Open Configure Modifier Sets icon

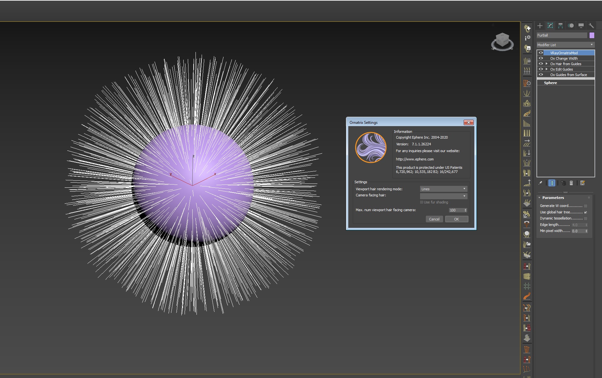582,183
